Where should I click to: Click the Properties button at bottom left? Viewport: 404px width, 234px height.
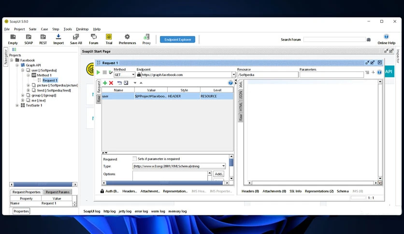[21, 211]
